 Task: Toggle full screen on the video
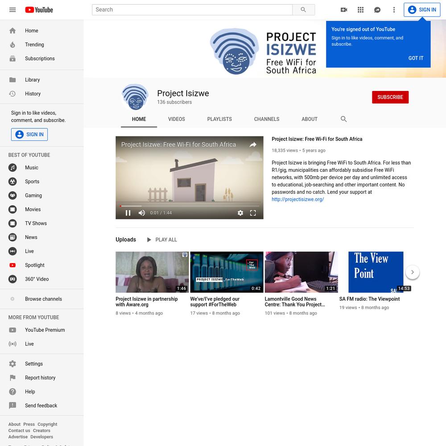click(253, 213)
